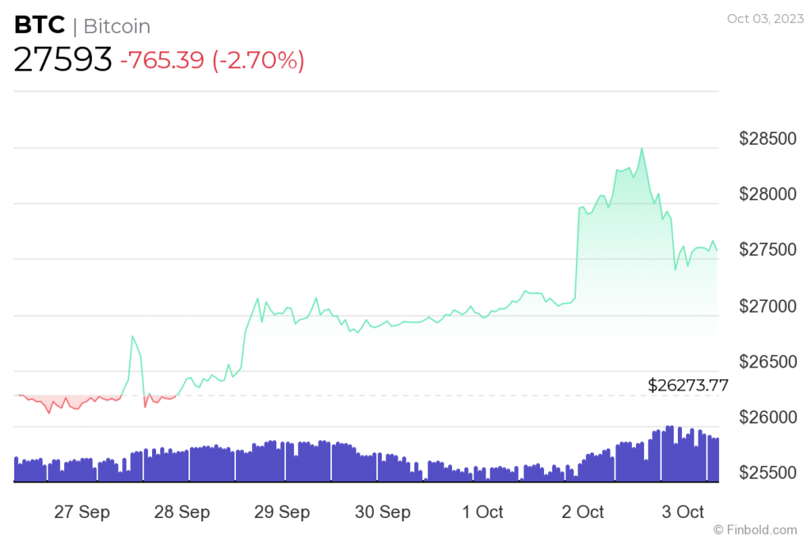811x541 pixels.
Task: Click the $27000 price axis label
Action: point(767,307)
